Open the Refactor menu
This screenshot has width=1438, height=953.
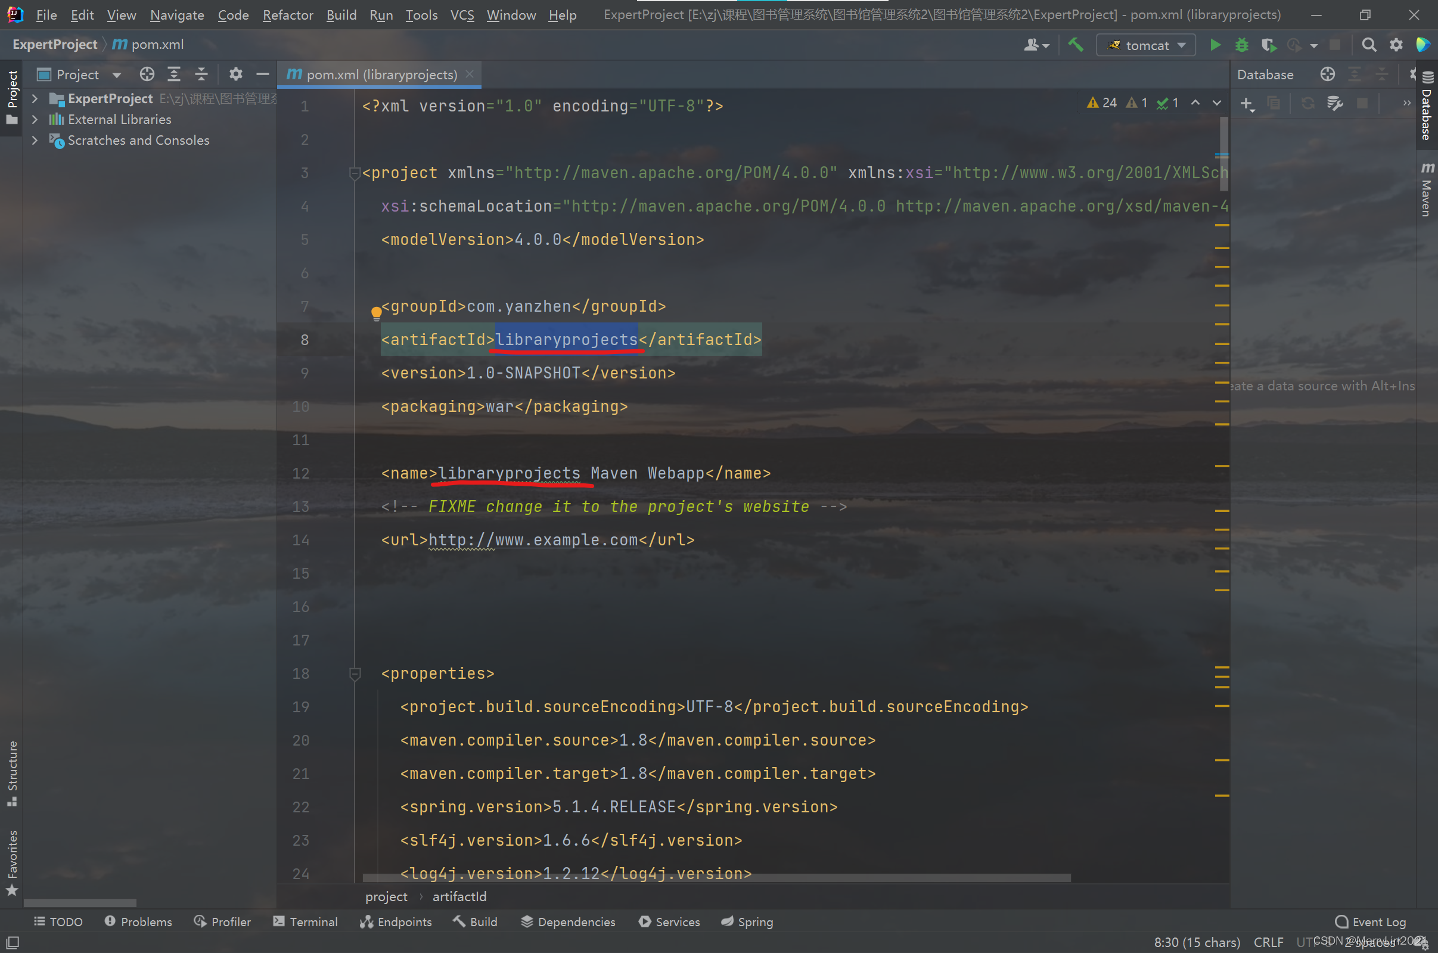coord(287,14)
